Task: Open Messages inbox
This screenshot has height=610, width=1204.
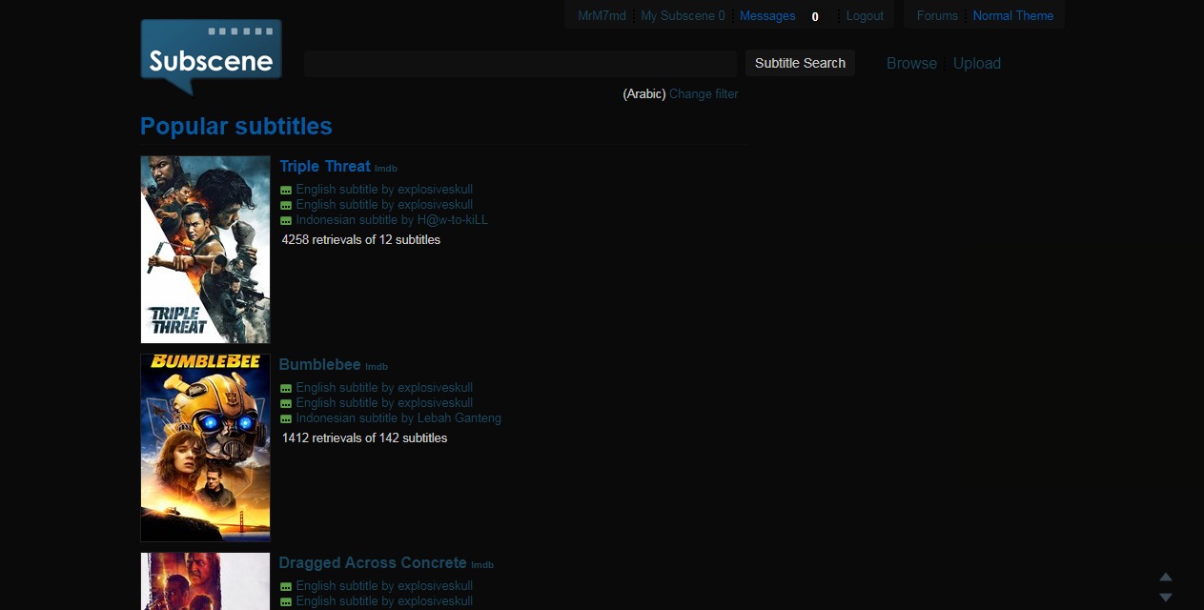Action: [767, 15]
